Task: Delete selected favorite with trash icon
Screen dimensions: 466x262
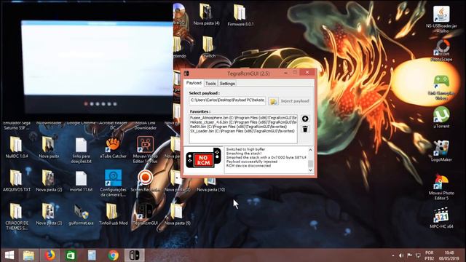Action: (x=305, y=129)
